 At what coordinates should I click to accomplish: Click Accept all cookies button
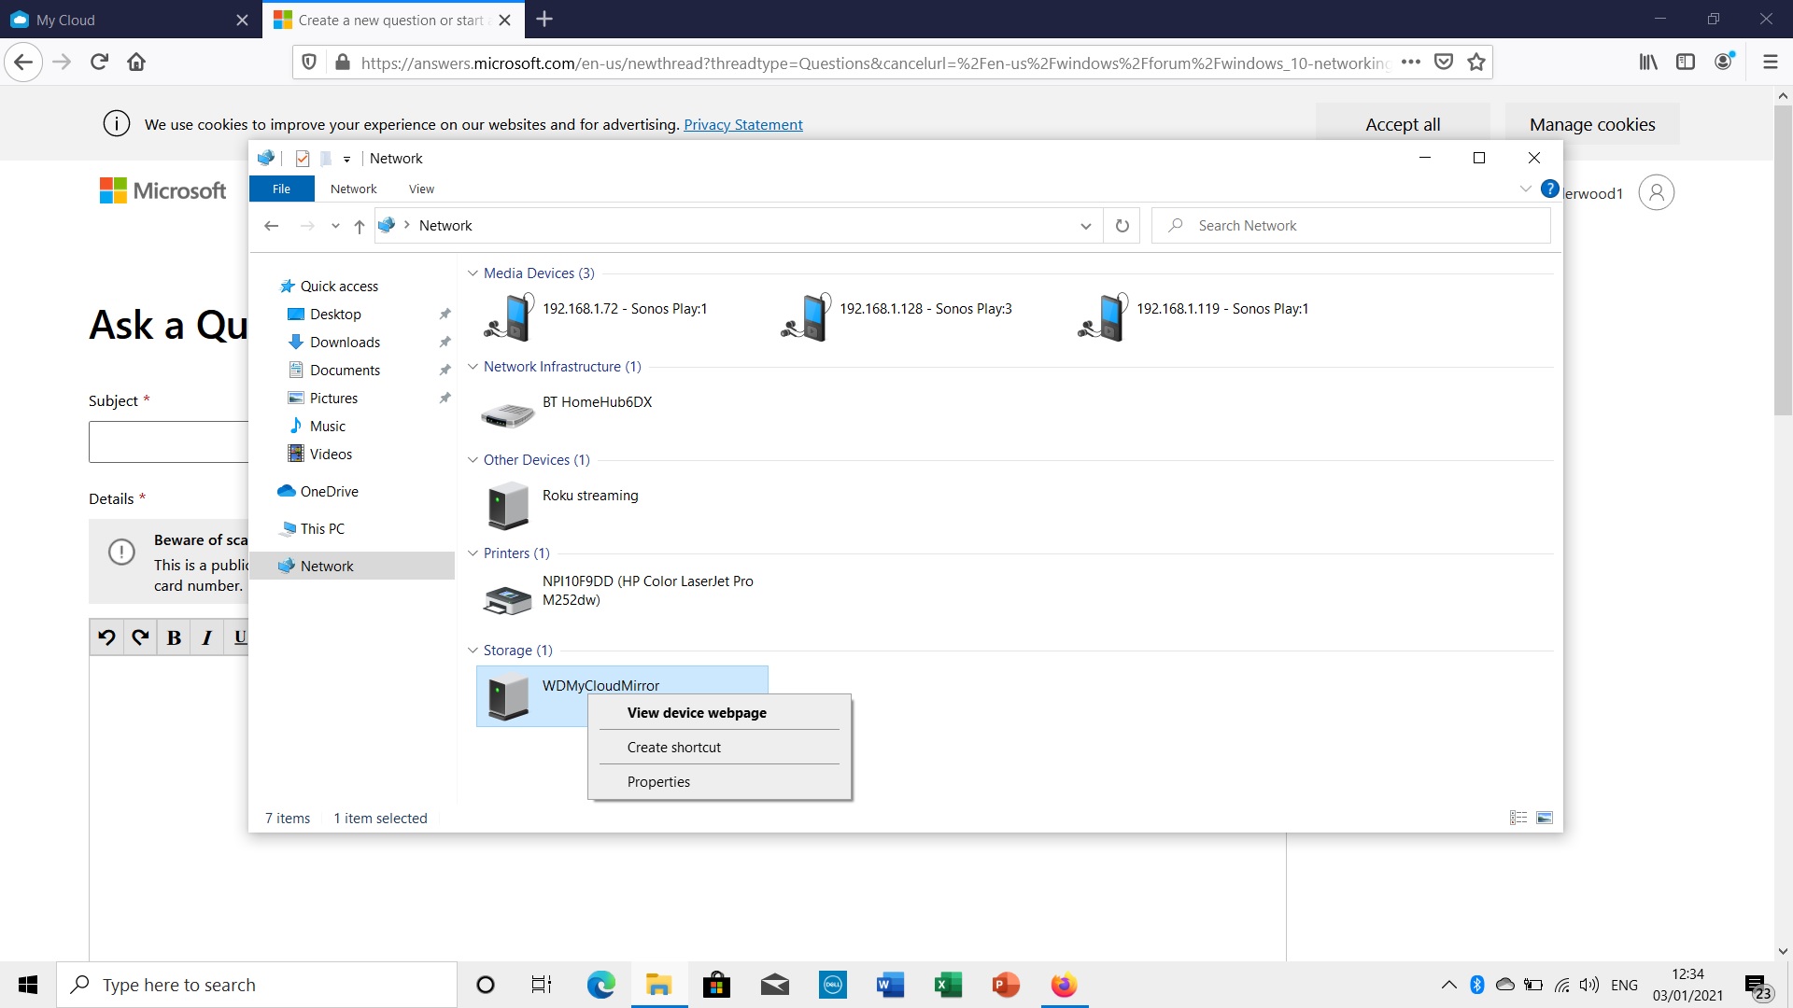point(1403,124)
